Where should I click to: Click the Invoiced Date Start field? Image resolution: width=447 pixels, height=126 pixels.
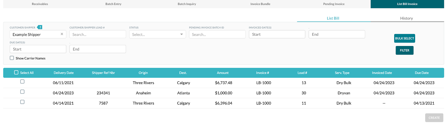[x=277, y=34]
